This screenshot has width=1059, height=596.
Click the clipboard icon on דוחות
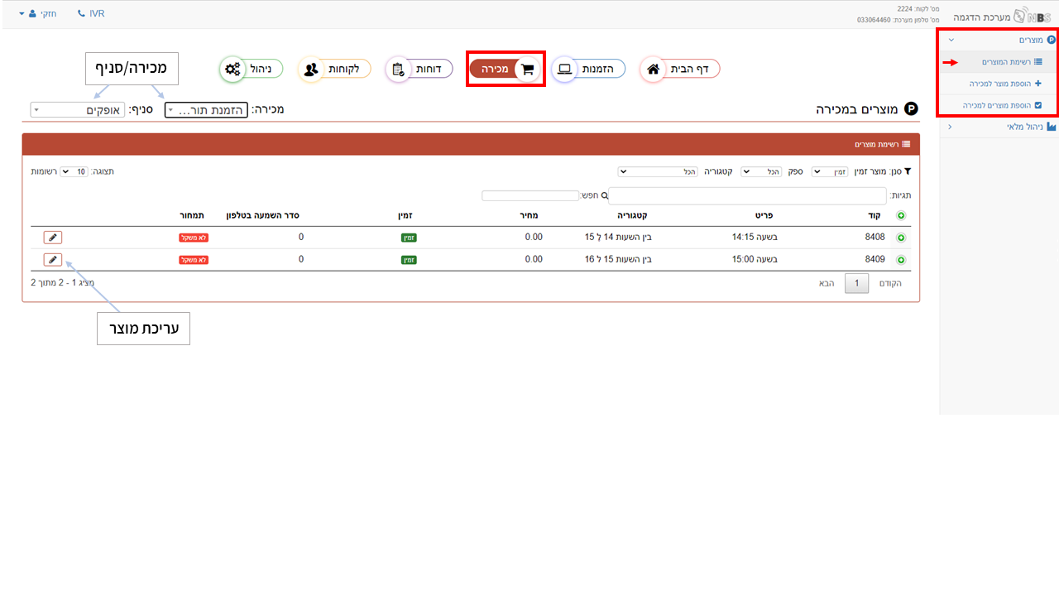398,70
